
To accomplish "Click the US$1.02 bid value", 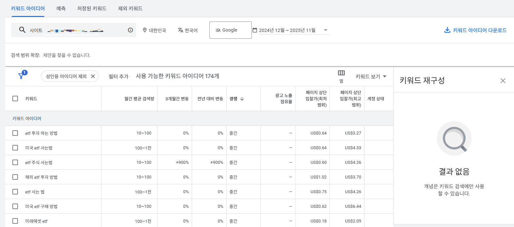I will 318,177.
